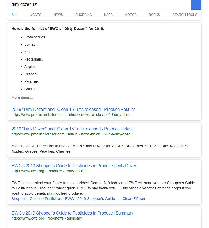Click the ewg.org foodnews dirty-dozen URL
The image size is (209, 228).
pos(48,171)
